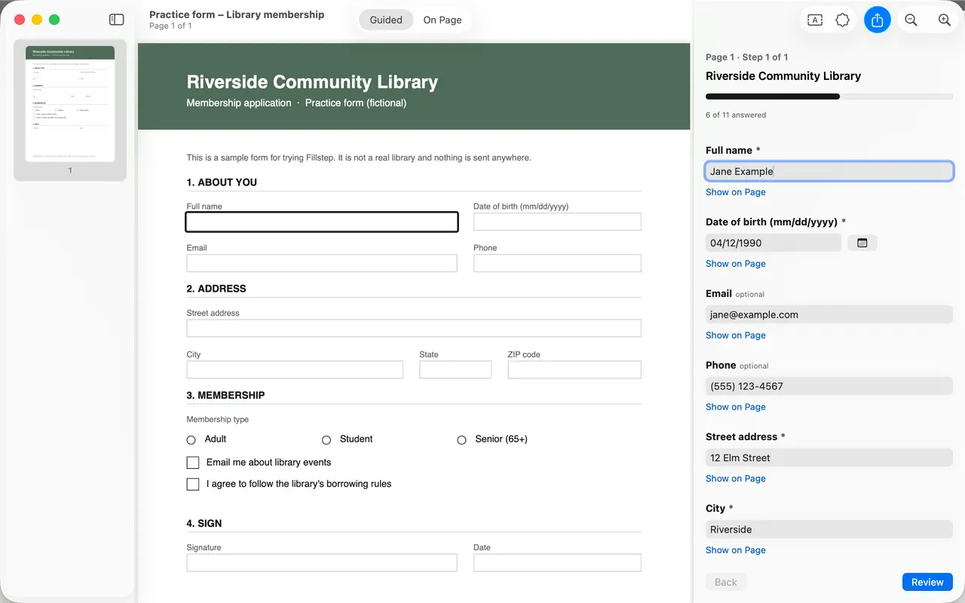Click the Date box in Sign section

coord(557,562)
